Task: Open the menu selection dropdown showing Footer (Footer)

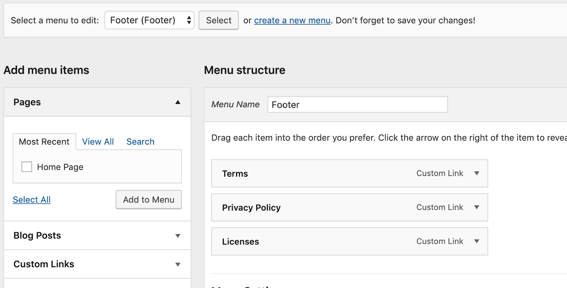Action: [x=149, y=20]
